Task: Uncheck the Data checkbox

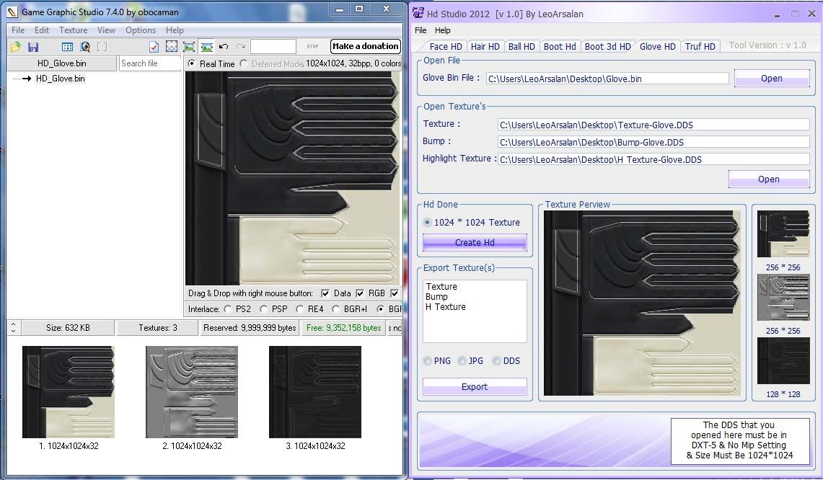Action: [325, 293]
